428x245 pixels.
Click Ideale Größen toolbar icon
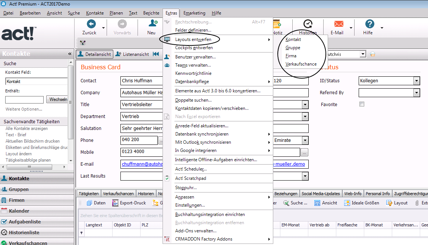click(x=347, y=203)
